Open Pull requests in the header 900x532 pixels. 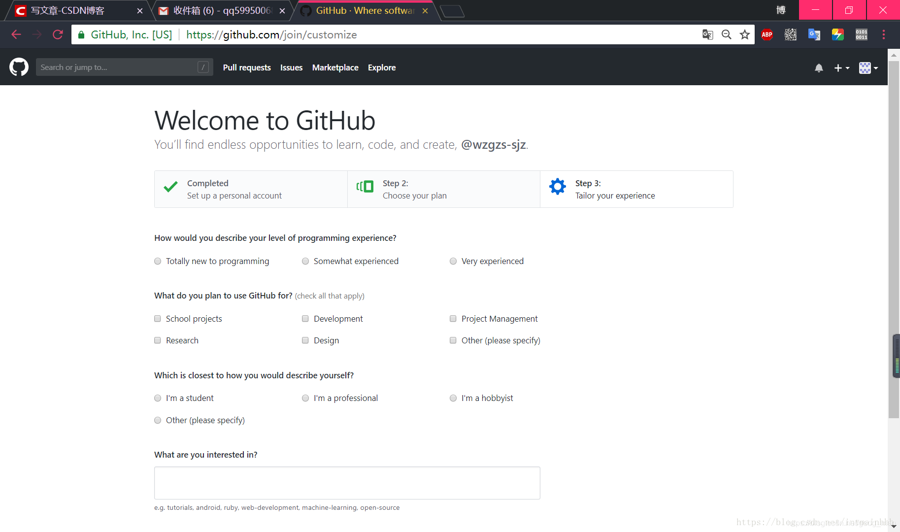[247, 67]
